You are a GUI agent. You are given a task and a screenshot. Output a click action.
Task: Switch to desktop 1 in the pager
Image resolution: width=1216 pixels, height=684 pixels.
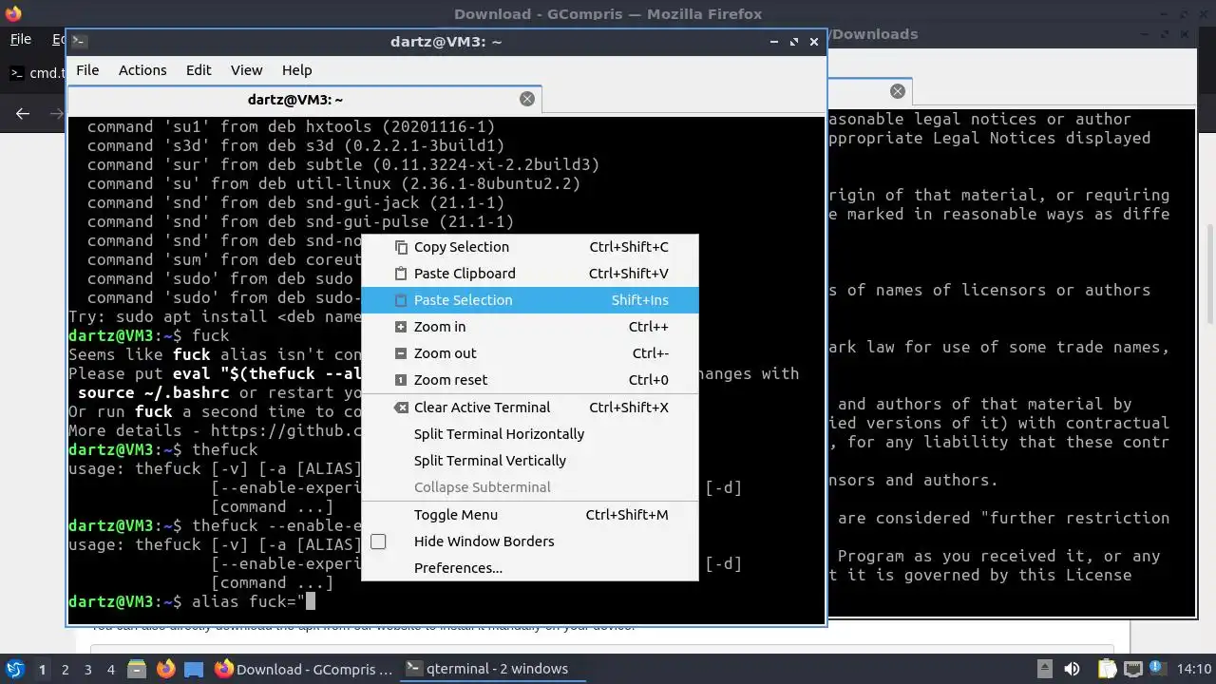coord(42,669)
